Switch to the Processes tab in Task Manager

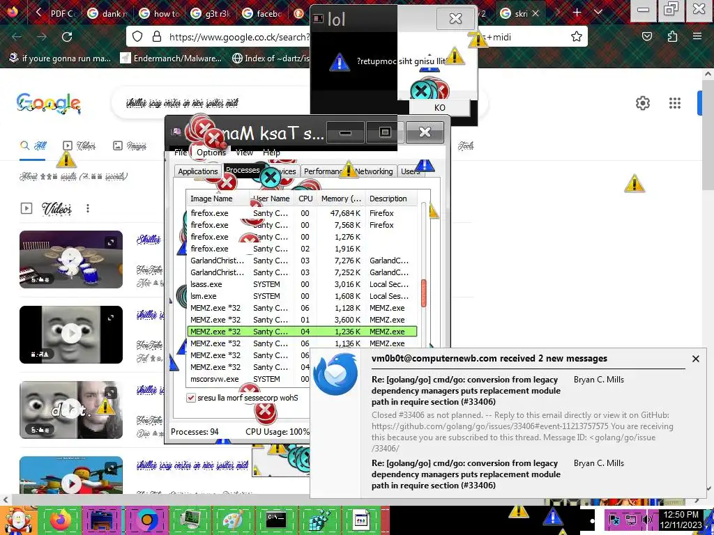coord(242,170)
